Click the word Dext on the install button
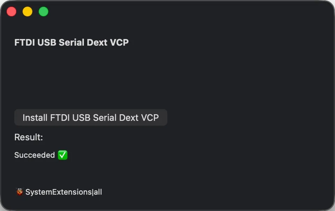 click(x=129, y=118)
